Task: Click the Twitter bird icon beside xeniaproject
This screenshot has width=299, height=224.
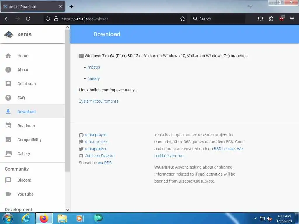Action: [x=81, y=149]
